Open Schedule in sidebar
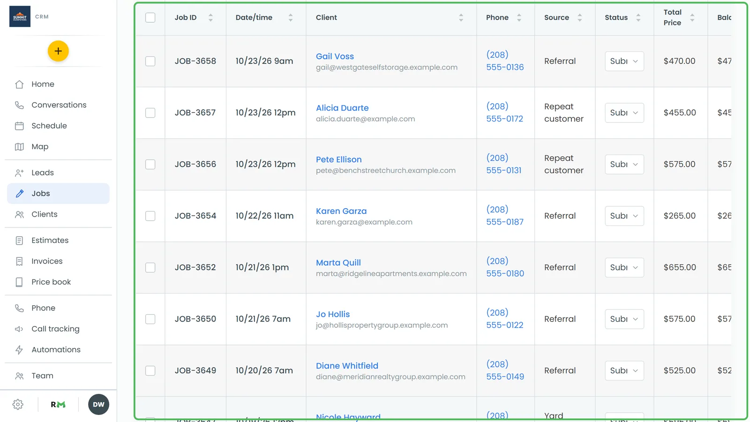 [58, 126]
